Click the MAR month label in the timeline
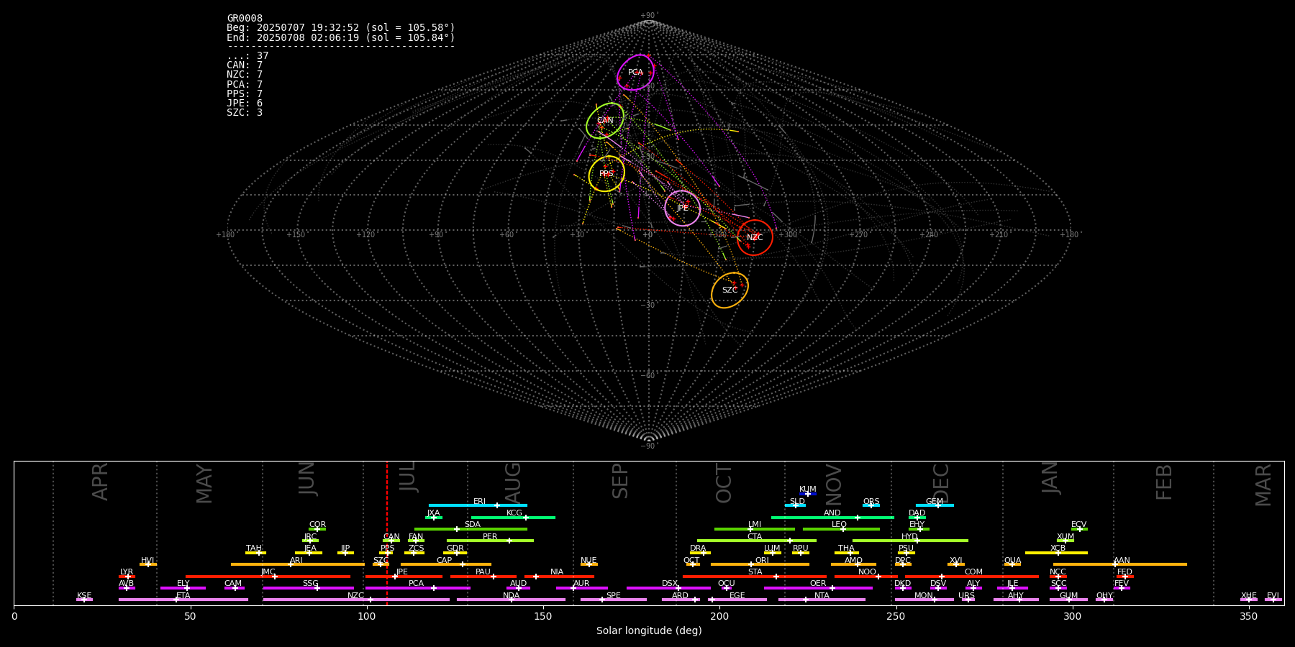 pos(1263,485)
